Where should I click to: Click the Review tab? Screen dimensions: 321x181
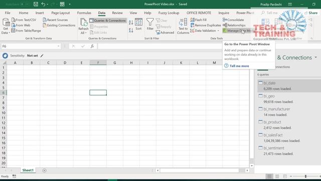[x=117, y=13]
